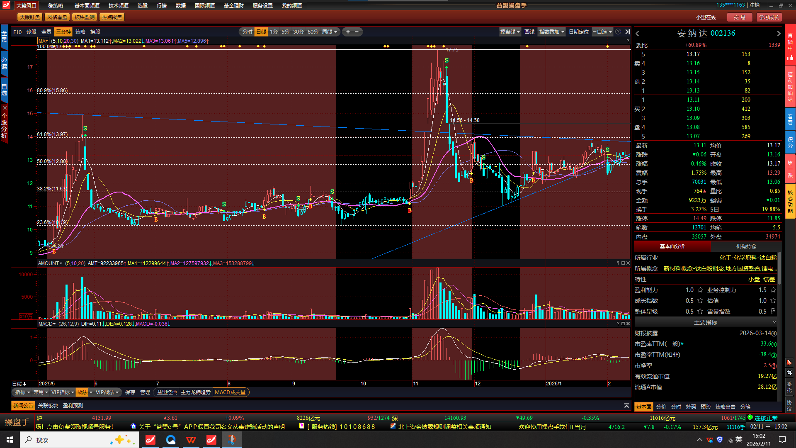Viewport: 796px width, 448px height.
Task: Click the 天眼盯盘 button
Action: [30, 17]
